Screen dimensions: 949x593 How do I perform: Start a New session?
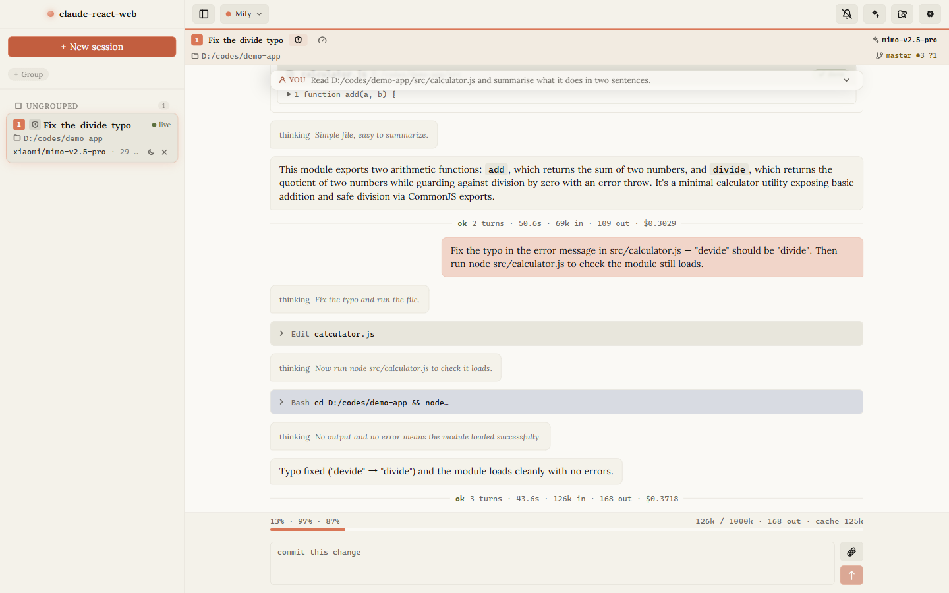pos(92,47)
